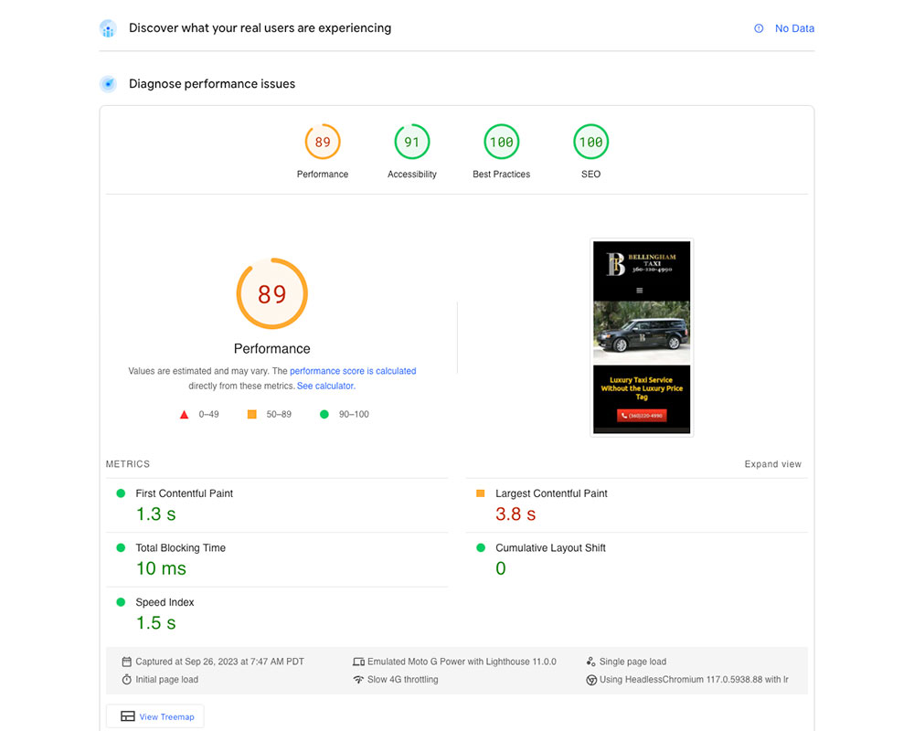Click the large 89 performance gauge
This screenshot has width=914, height=731.
[x=272, y=294]
